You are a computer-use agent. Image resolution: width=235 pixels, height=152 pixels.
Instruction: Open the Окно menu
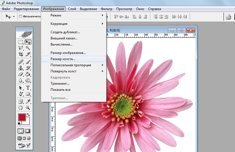point(140,9)
